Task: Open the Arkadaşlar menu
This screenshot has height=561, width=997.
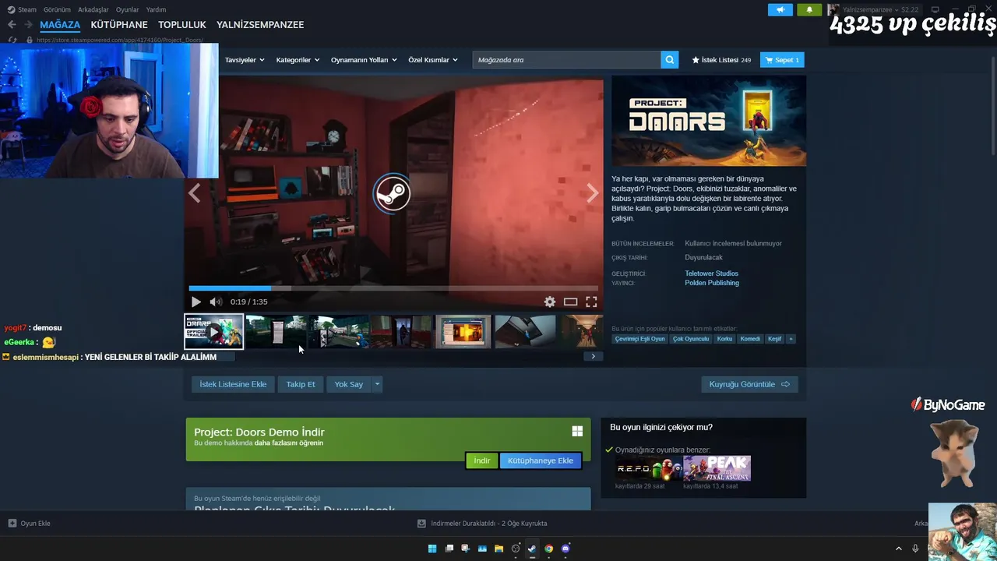Action: tap(93, 9)
